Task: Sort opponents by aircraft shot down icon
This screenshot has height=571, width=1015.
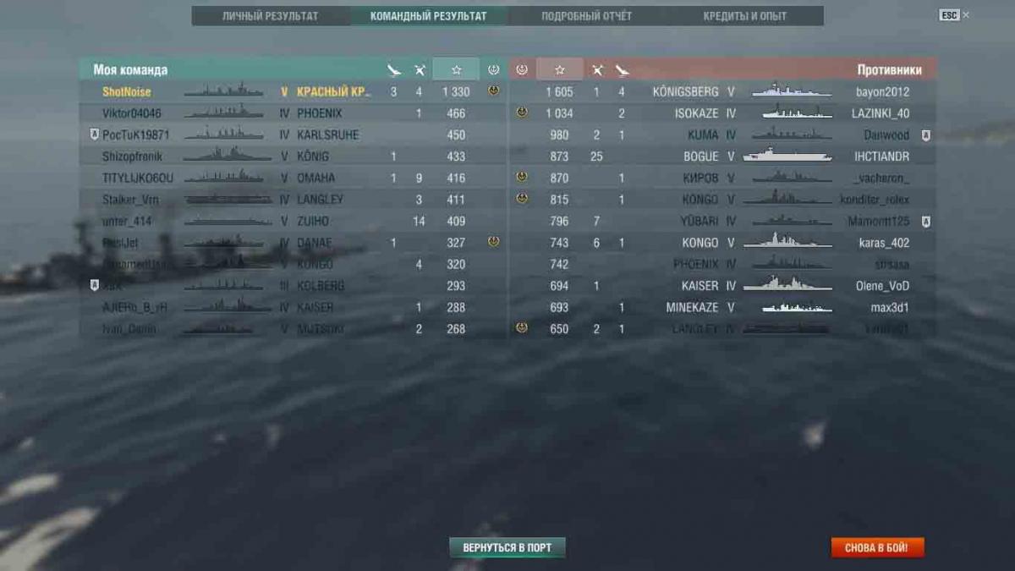Action: (x=623, y=70)
